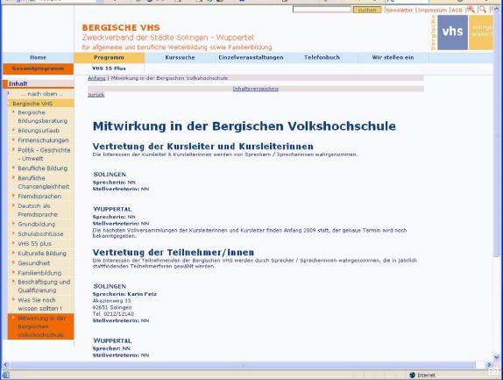503x380 pixels.
Task: Click the vertical scrollbar up arrow
Action: tap(497, 9)
